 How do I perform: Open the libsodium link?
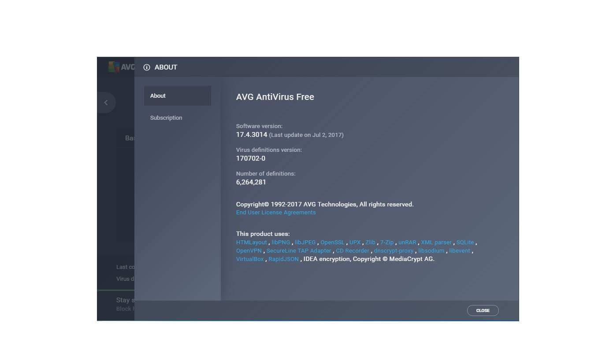431,251
